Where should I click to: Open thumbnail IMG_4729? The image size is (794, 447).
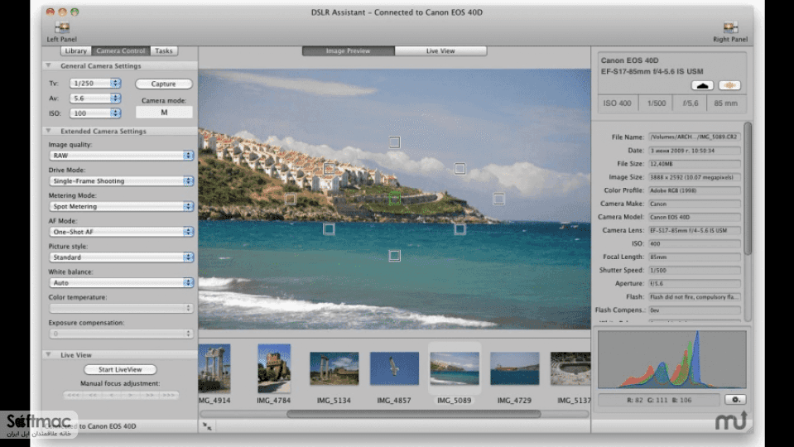tap(514, 368)
